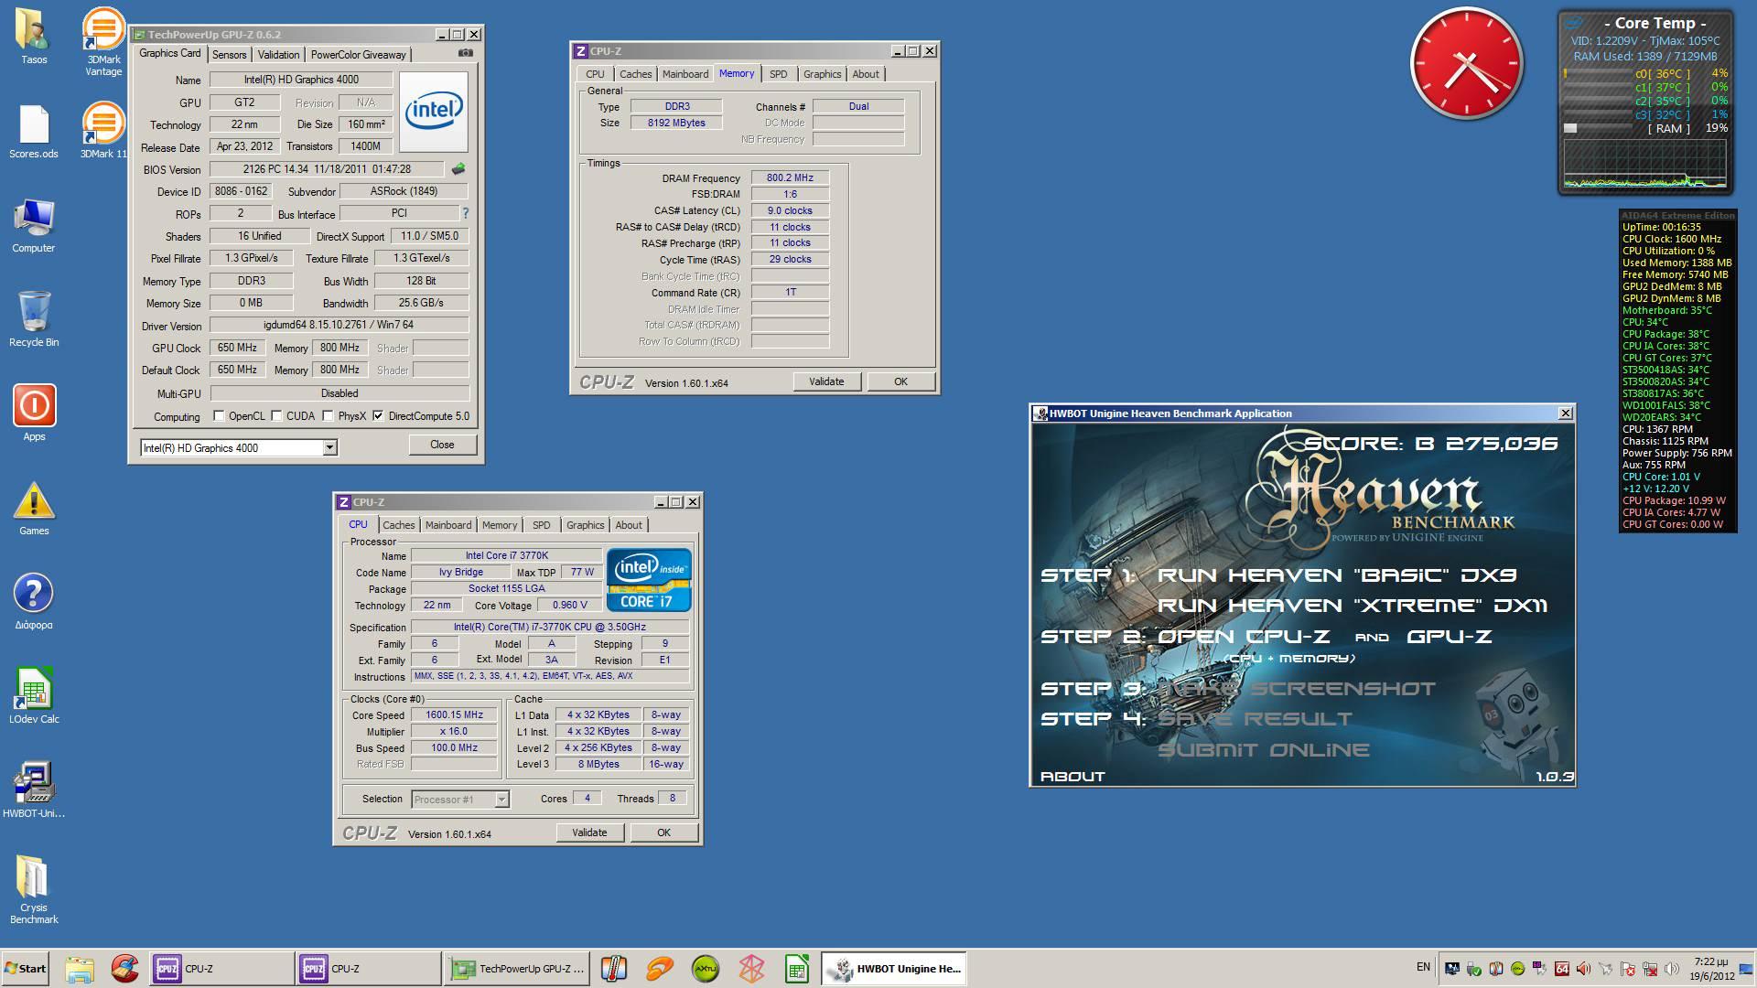Click OK in the Processor CPU-Z window
This screenshot has height=988, width=1757.
[x=663, y=832]
